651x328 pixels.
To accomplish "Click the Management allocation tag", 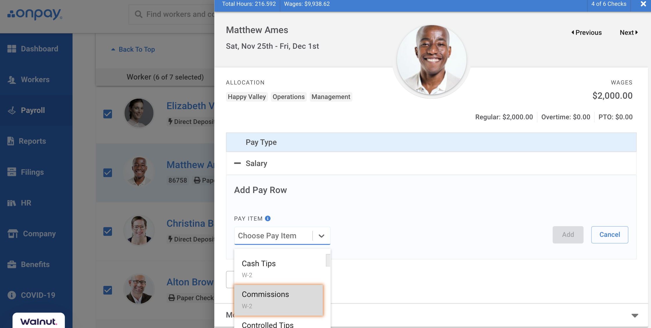I will tap(331, 97).
